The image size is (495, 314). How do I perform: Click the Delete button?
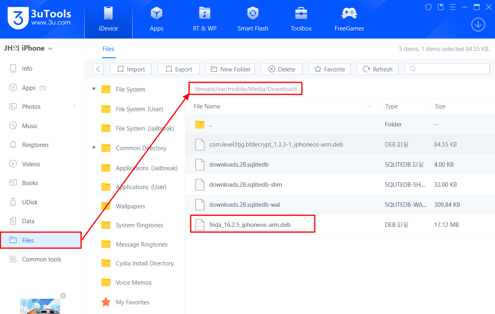click(282, 69)
